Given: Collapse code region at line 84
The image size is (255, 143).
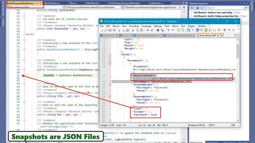Looking at the screenshot, I should (x=24, y=83).
